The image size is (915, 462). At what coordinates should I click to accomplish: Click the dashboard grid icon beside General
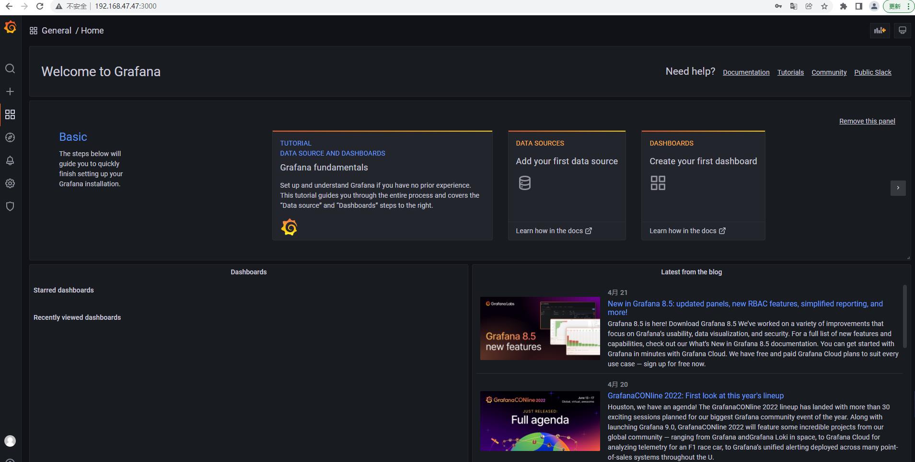point(34,31)
